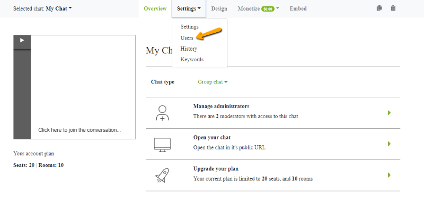The height and width of the screenshot is (199, 424).
Task: Click green arrow beside Open your chat
Action: click(389, 144)
